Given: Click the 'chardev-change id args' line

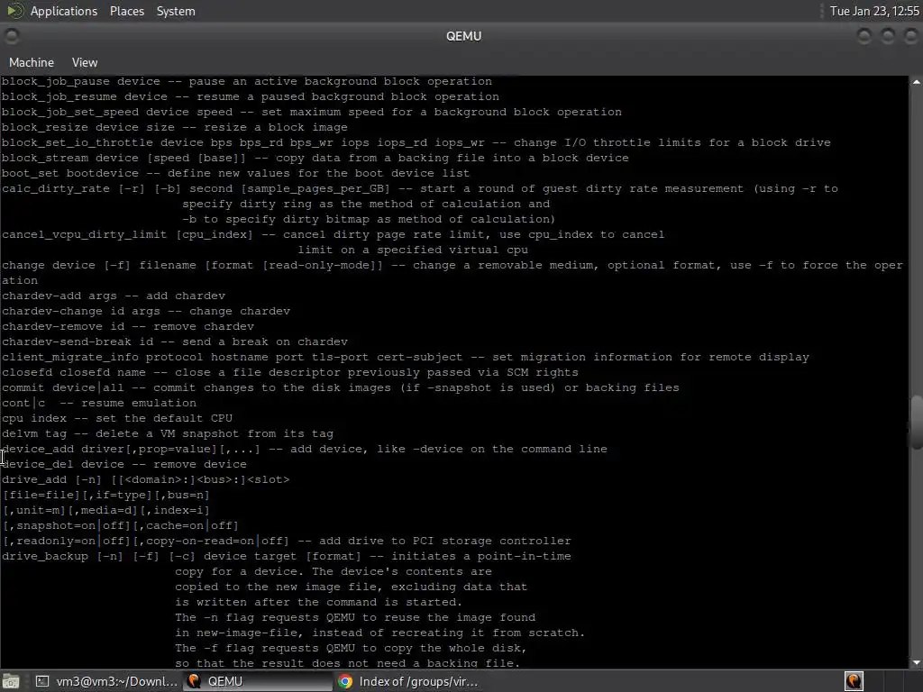Looking at the screenshot, I should pos(145,311).
